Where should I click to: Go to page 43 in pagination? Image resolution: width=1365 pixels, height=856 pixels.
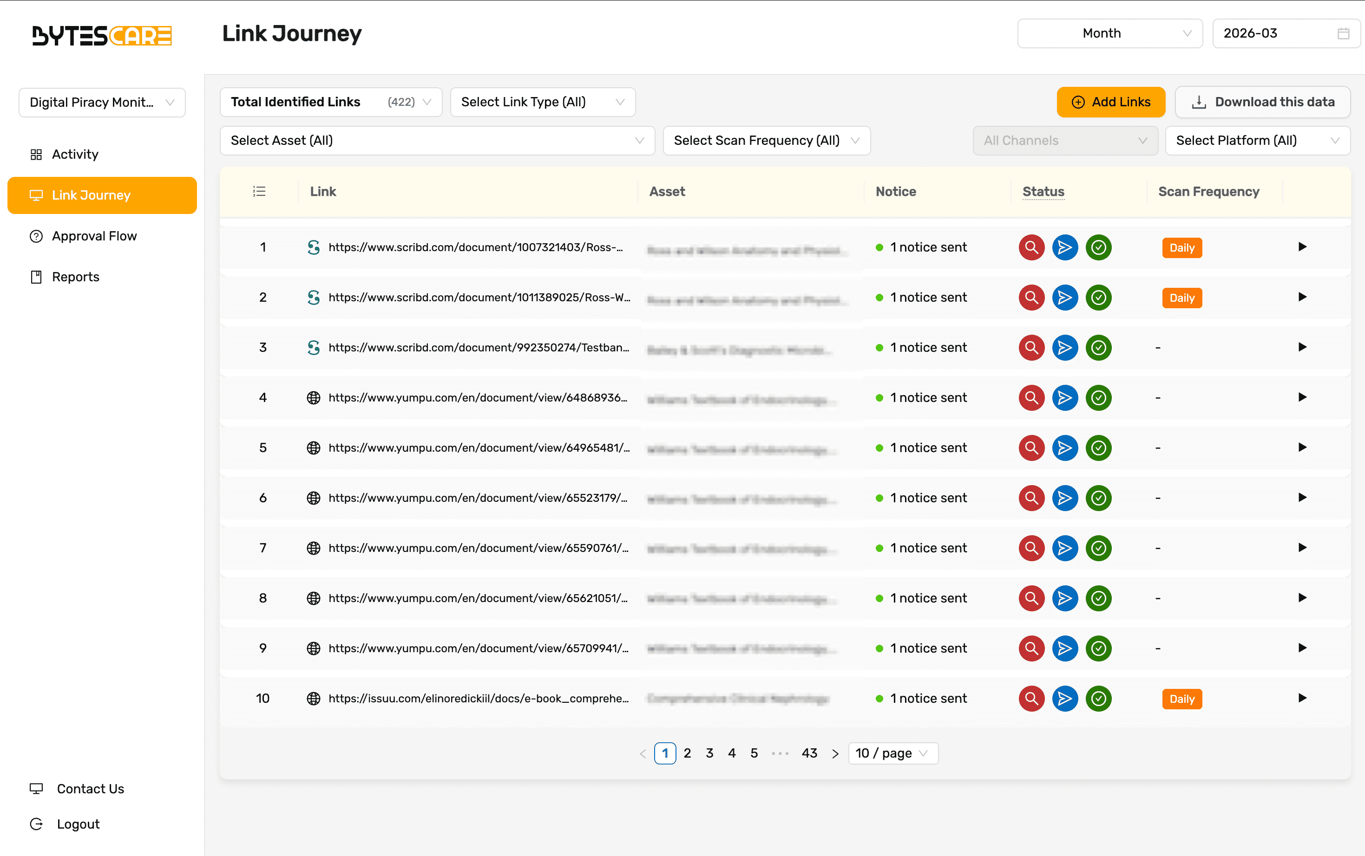[809, 753]
